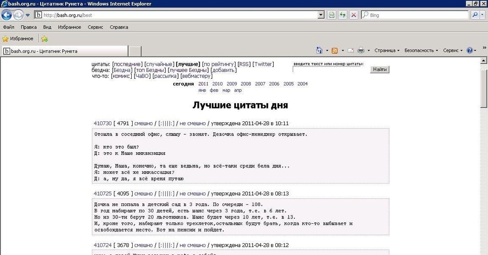Screen dimensions: 488x255
Task: Click the Print icon in command bar
Action: pyautogui.click(x=361, y=51)
